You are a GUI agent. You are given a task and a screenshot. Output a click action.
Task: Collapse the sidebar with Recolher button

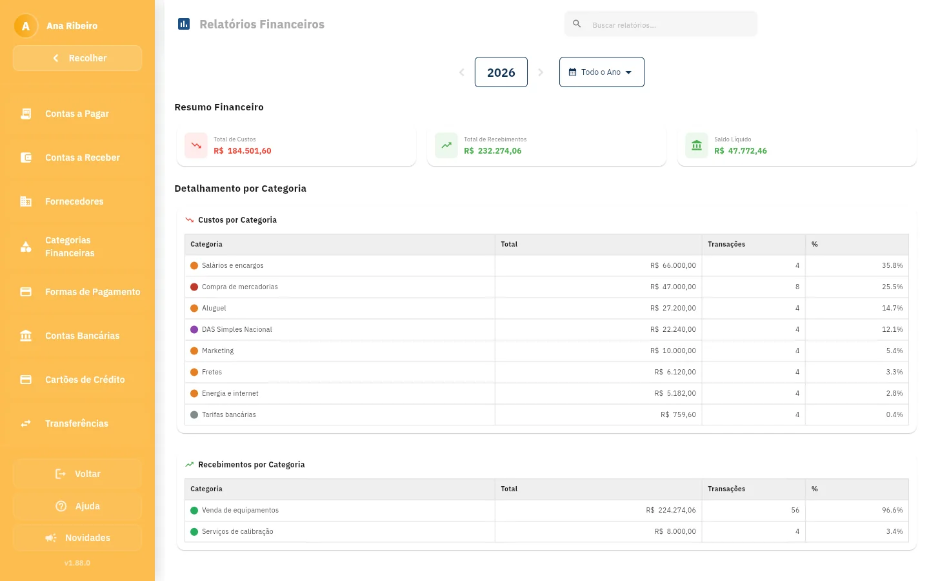(x=77, y=58)
